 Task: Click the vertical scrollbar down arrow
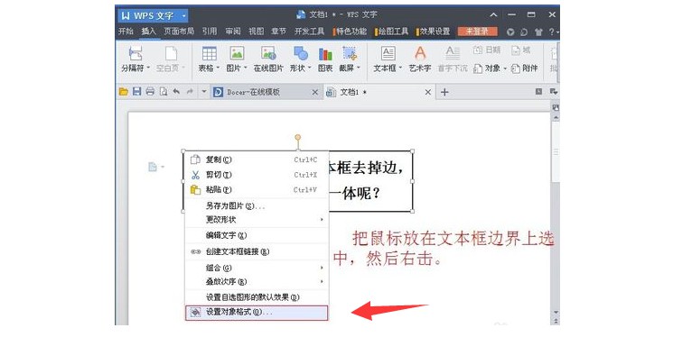(556, 313)
